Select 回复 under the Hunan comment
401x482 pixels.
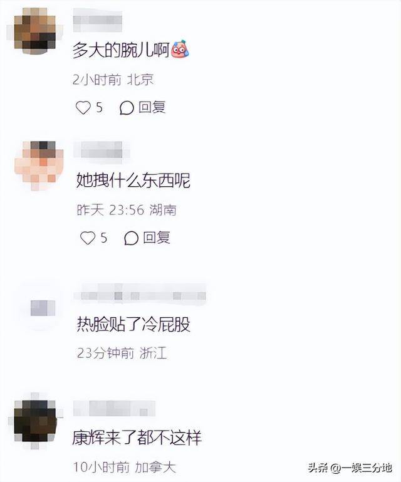point(157,238)
